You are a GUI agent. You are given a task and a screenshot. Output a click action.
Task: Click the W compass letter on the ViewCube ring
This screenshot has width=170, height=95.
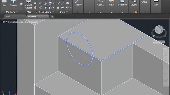point(153,36)
